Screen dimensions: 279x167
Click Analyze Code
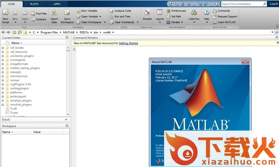tap(121, 11)
